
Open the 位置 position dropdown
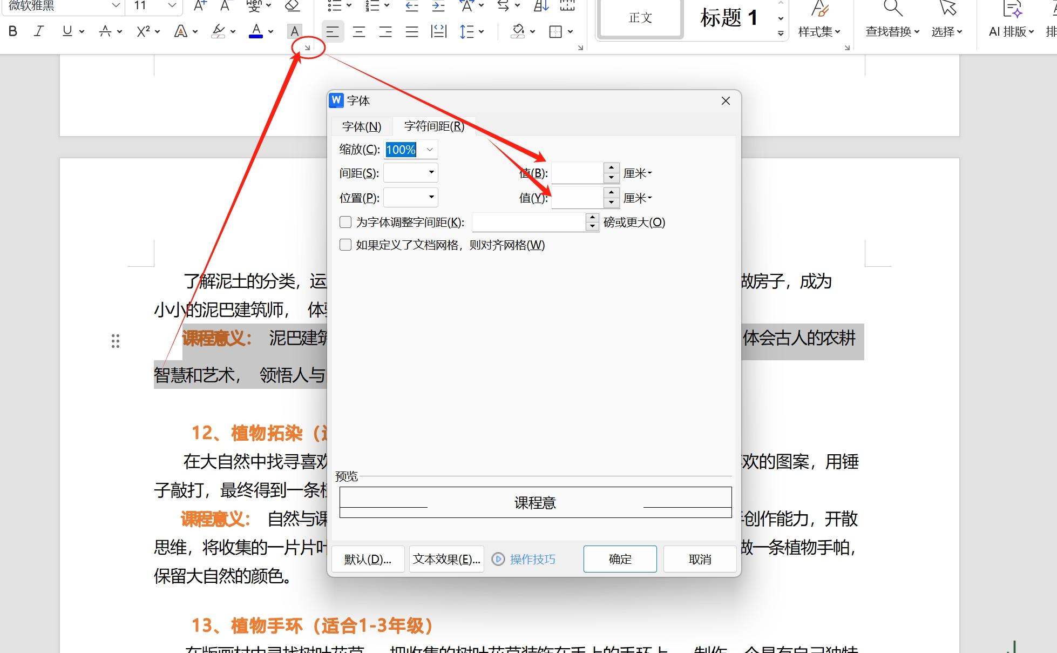point(431,197)
